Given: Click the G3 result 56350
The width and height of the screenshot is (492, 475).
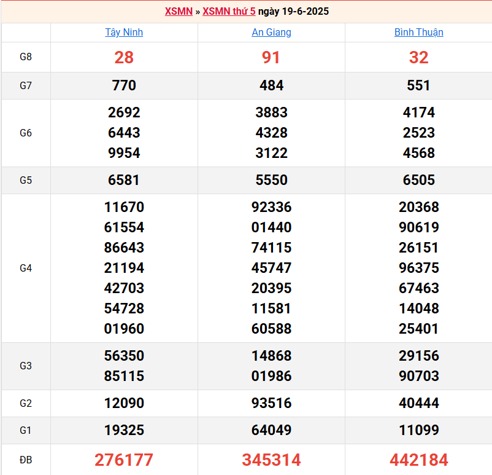Looking at the screenshot, I should (124, 356).
